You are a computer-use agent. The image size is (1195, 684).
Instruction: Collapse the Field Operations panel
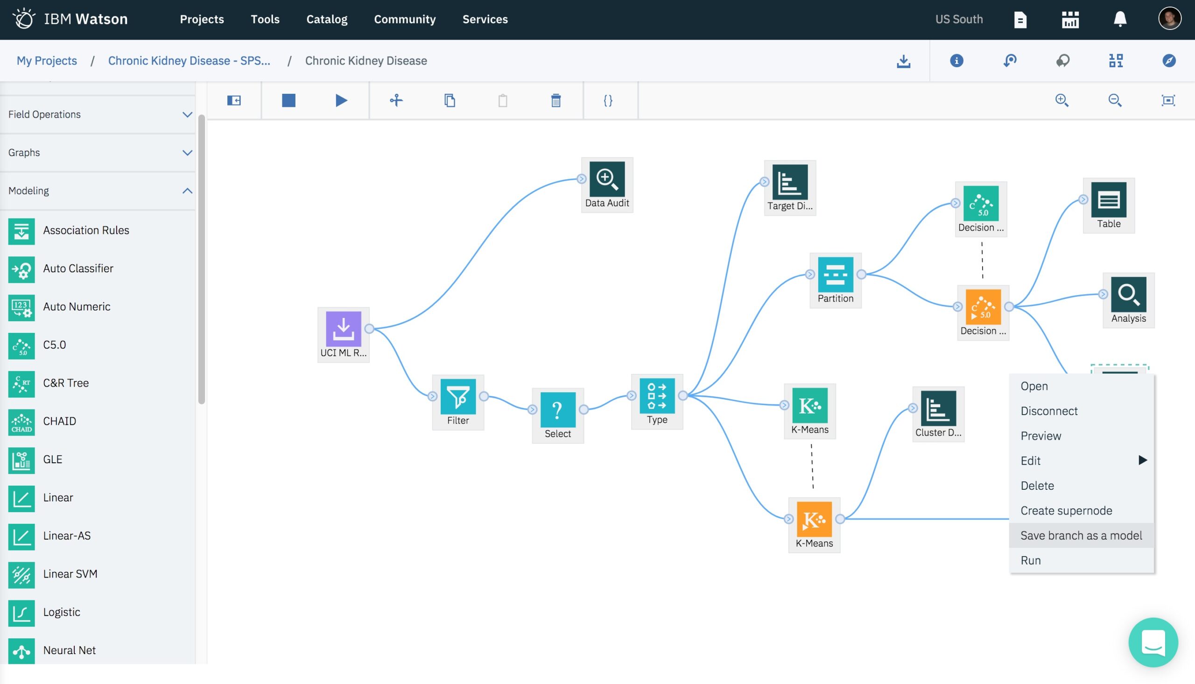point(186,114)
